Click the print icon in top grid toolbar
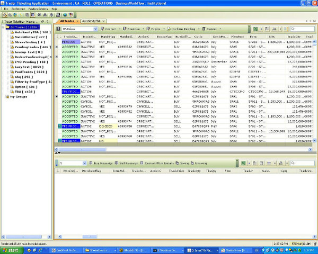Viewport: 318px width, 254px height. [x=275, y=29]
